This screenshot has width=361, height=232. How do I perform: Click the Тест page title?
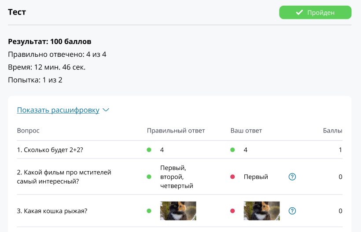[17, 12]
